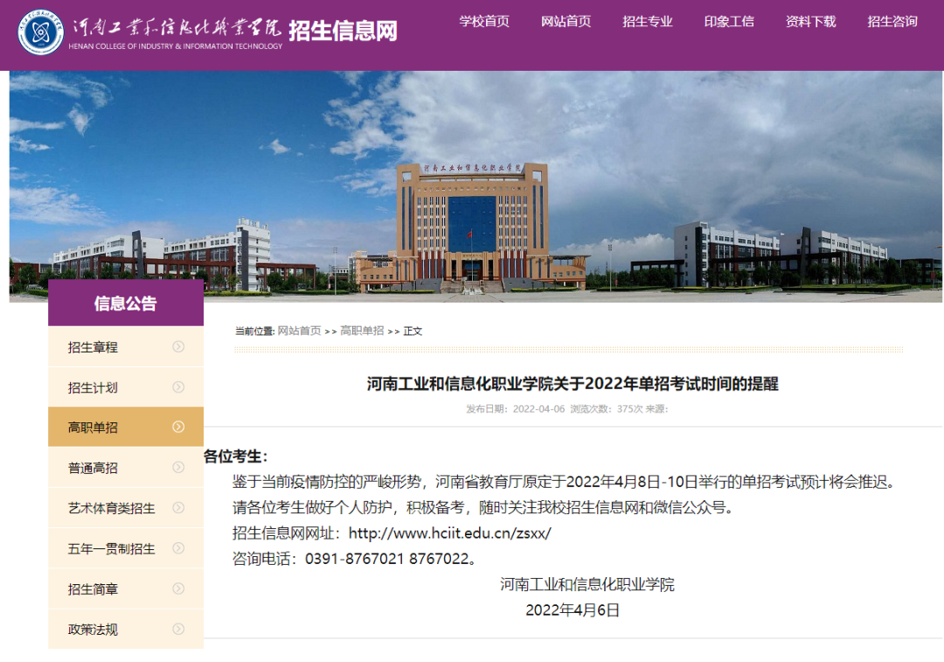Screen dimensions: 944x662
Task: Open the 招生计划 sidebar entry
Action: point(94,387)
